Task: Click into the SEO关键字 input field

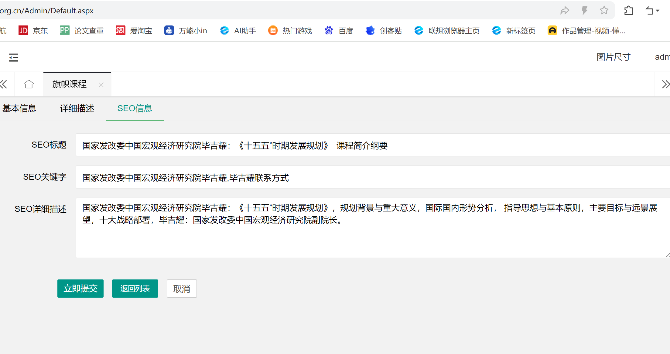Action: (364, 177)
